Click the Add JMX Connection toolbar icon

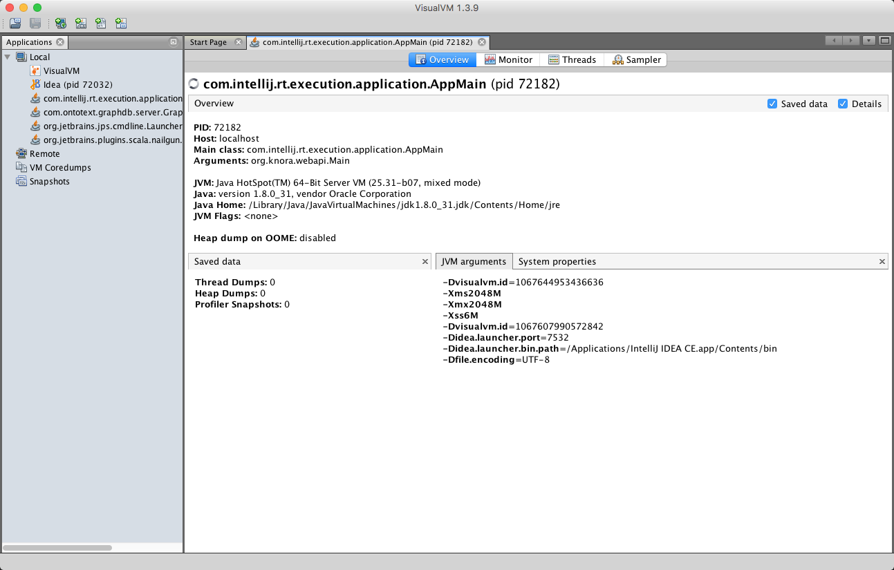pyautogui.click(x=81, y=23)
